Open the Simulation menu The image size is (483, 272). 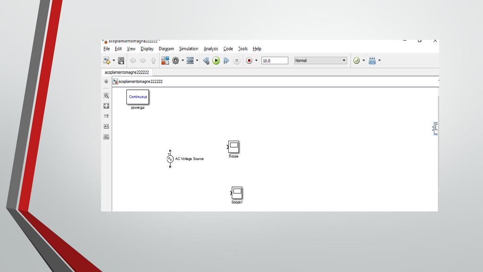click(189, 49)
